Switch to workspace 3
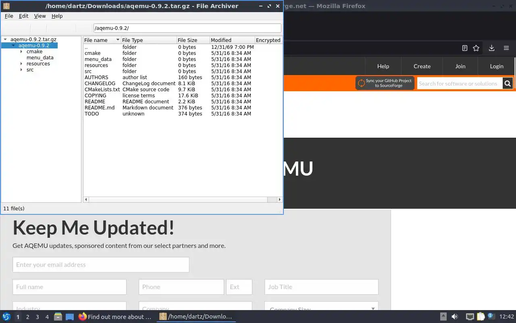The image size is (516, 323). tap(37, 317)
